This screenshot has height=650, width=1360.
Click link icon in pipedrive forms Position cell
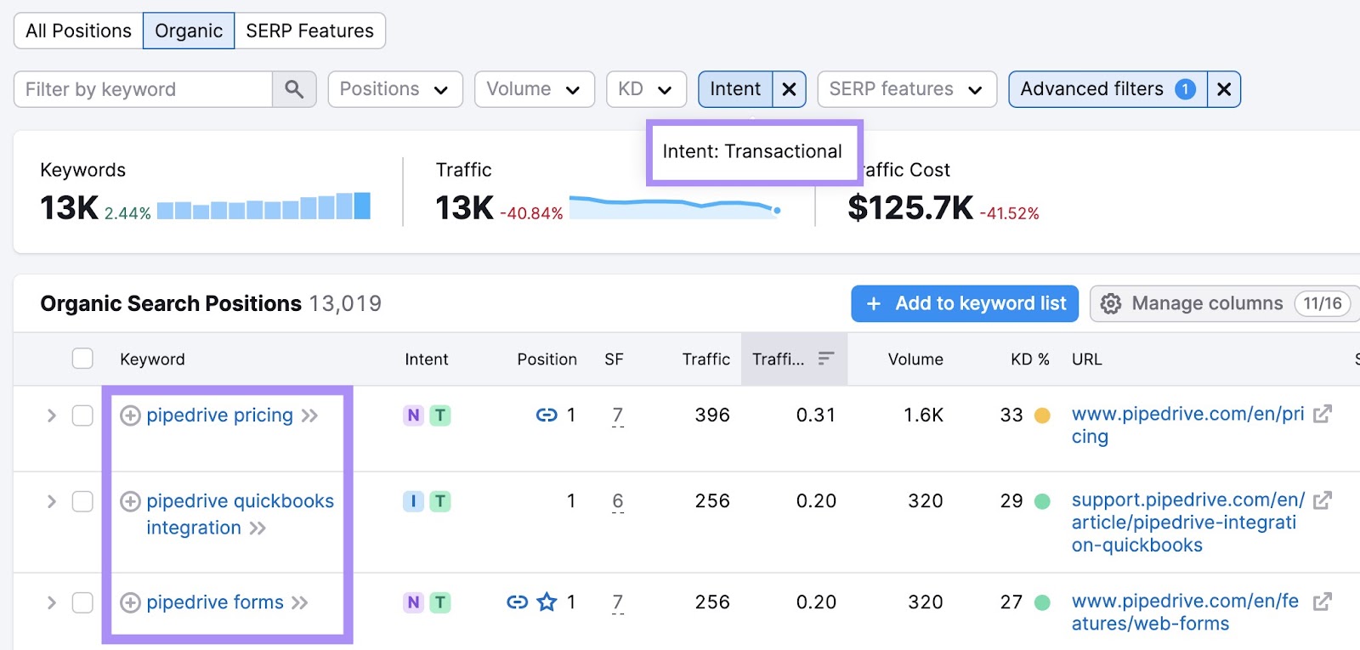point(517,602)
